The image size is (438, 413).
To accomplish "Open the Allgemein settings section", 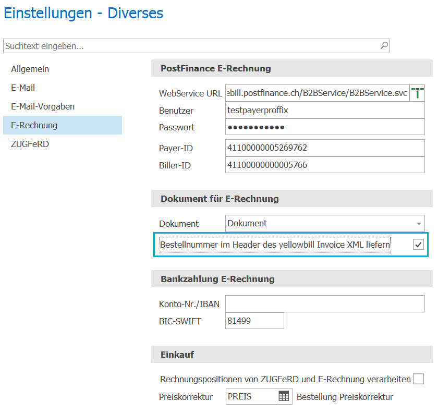I will 30,69.
